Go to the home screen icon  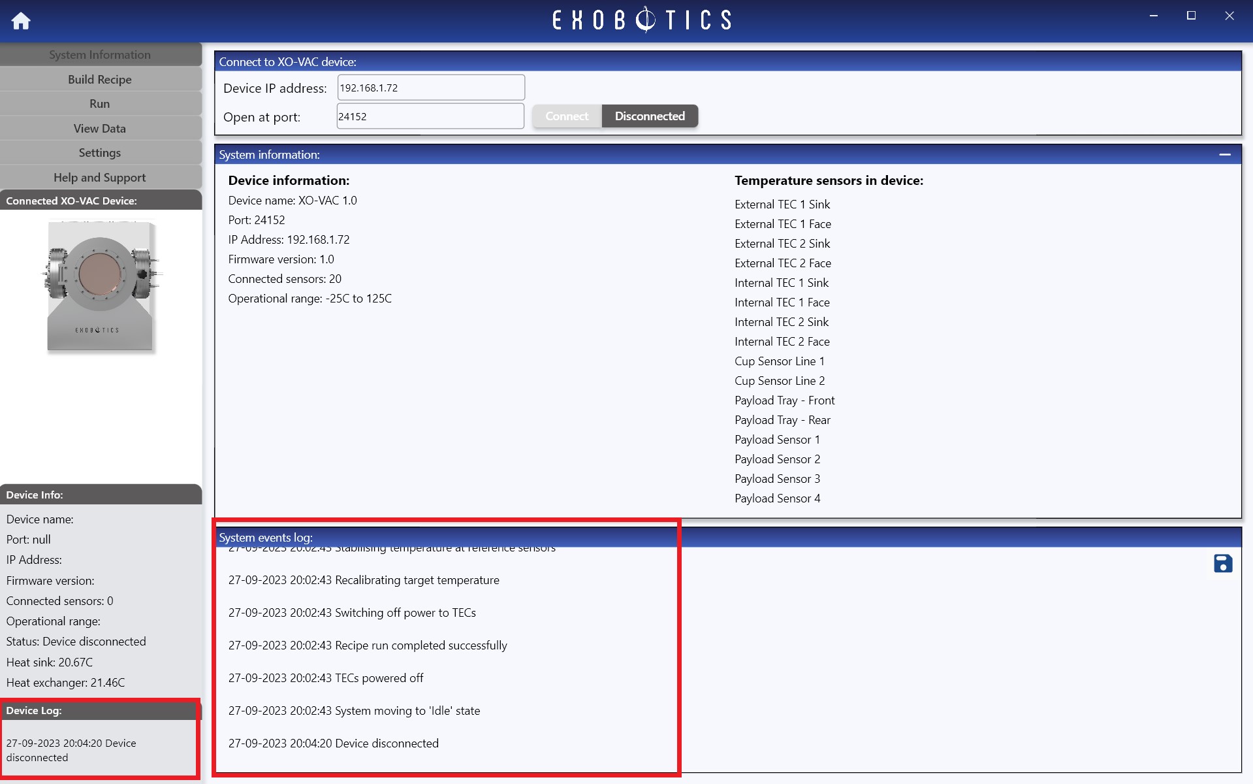21,21
